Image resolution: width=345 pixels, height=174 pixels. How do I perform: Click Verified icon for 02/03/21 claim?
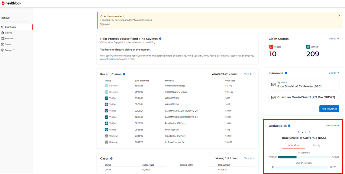107,117
